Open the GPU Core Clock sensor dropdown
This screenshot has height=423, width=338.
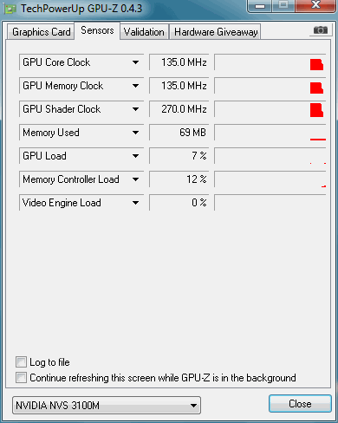coord(135,62)
